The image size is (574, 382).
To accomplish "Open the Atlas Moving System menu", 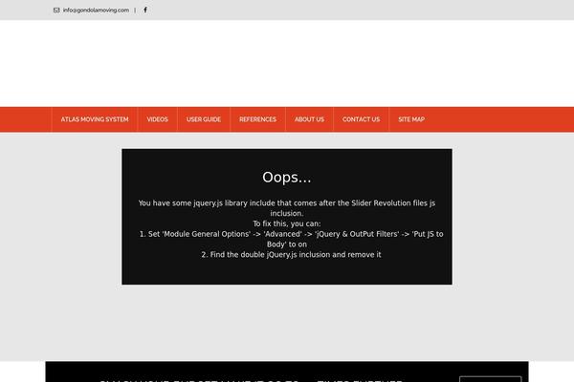I will click(x=95, y=119).
